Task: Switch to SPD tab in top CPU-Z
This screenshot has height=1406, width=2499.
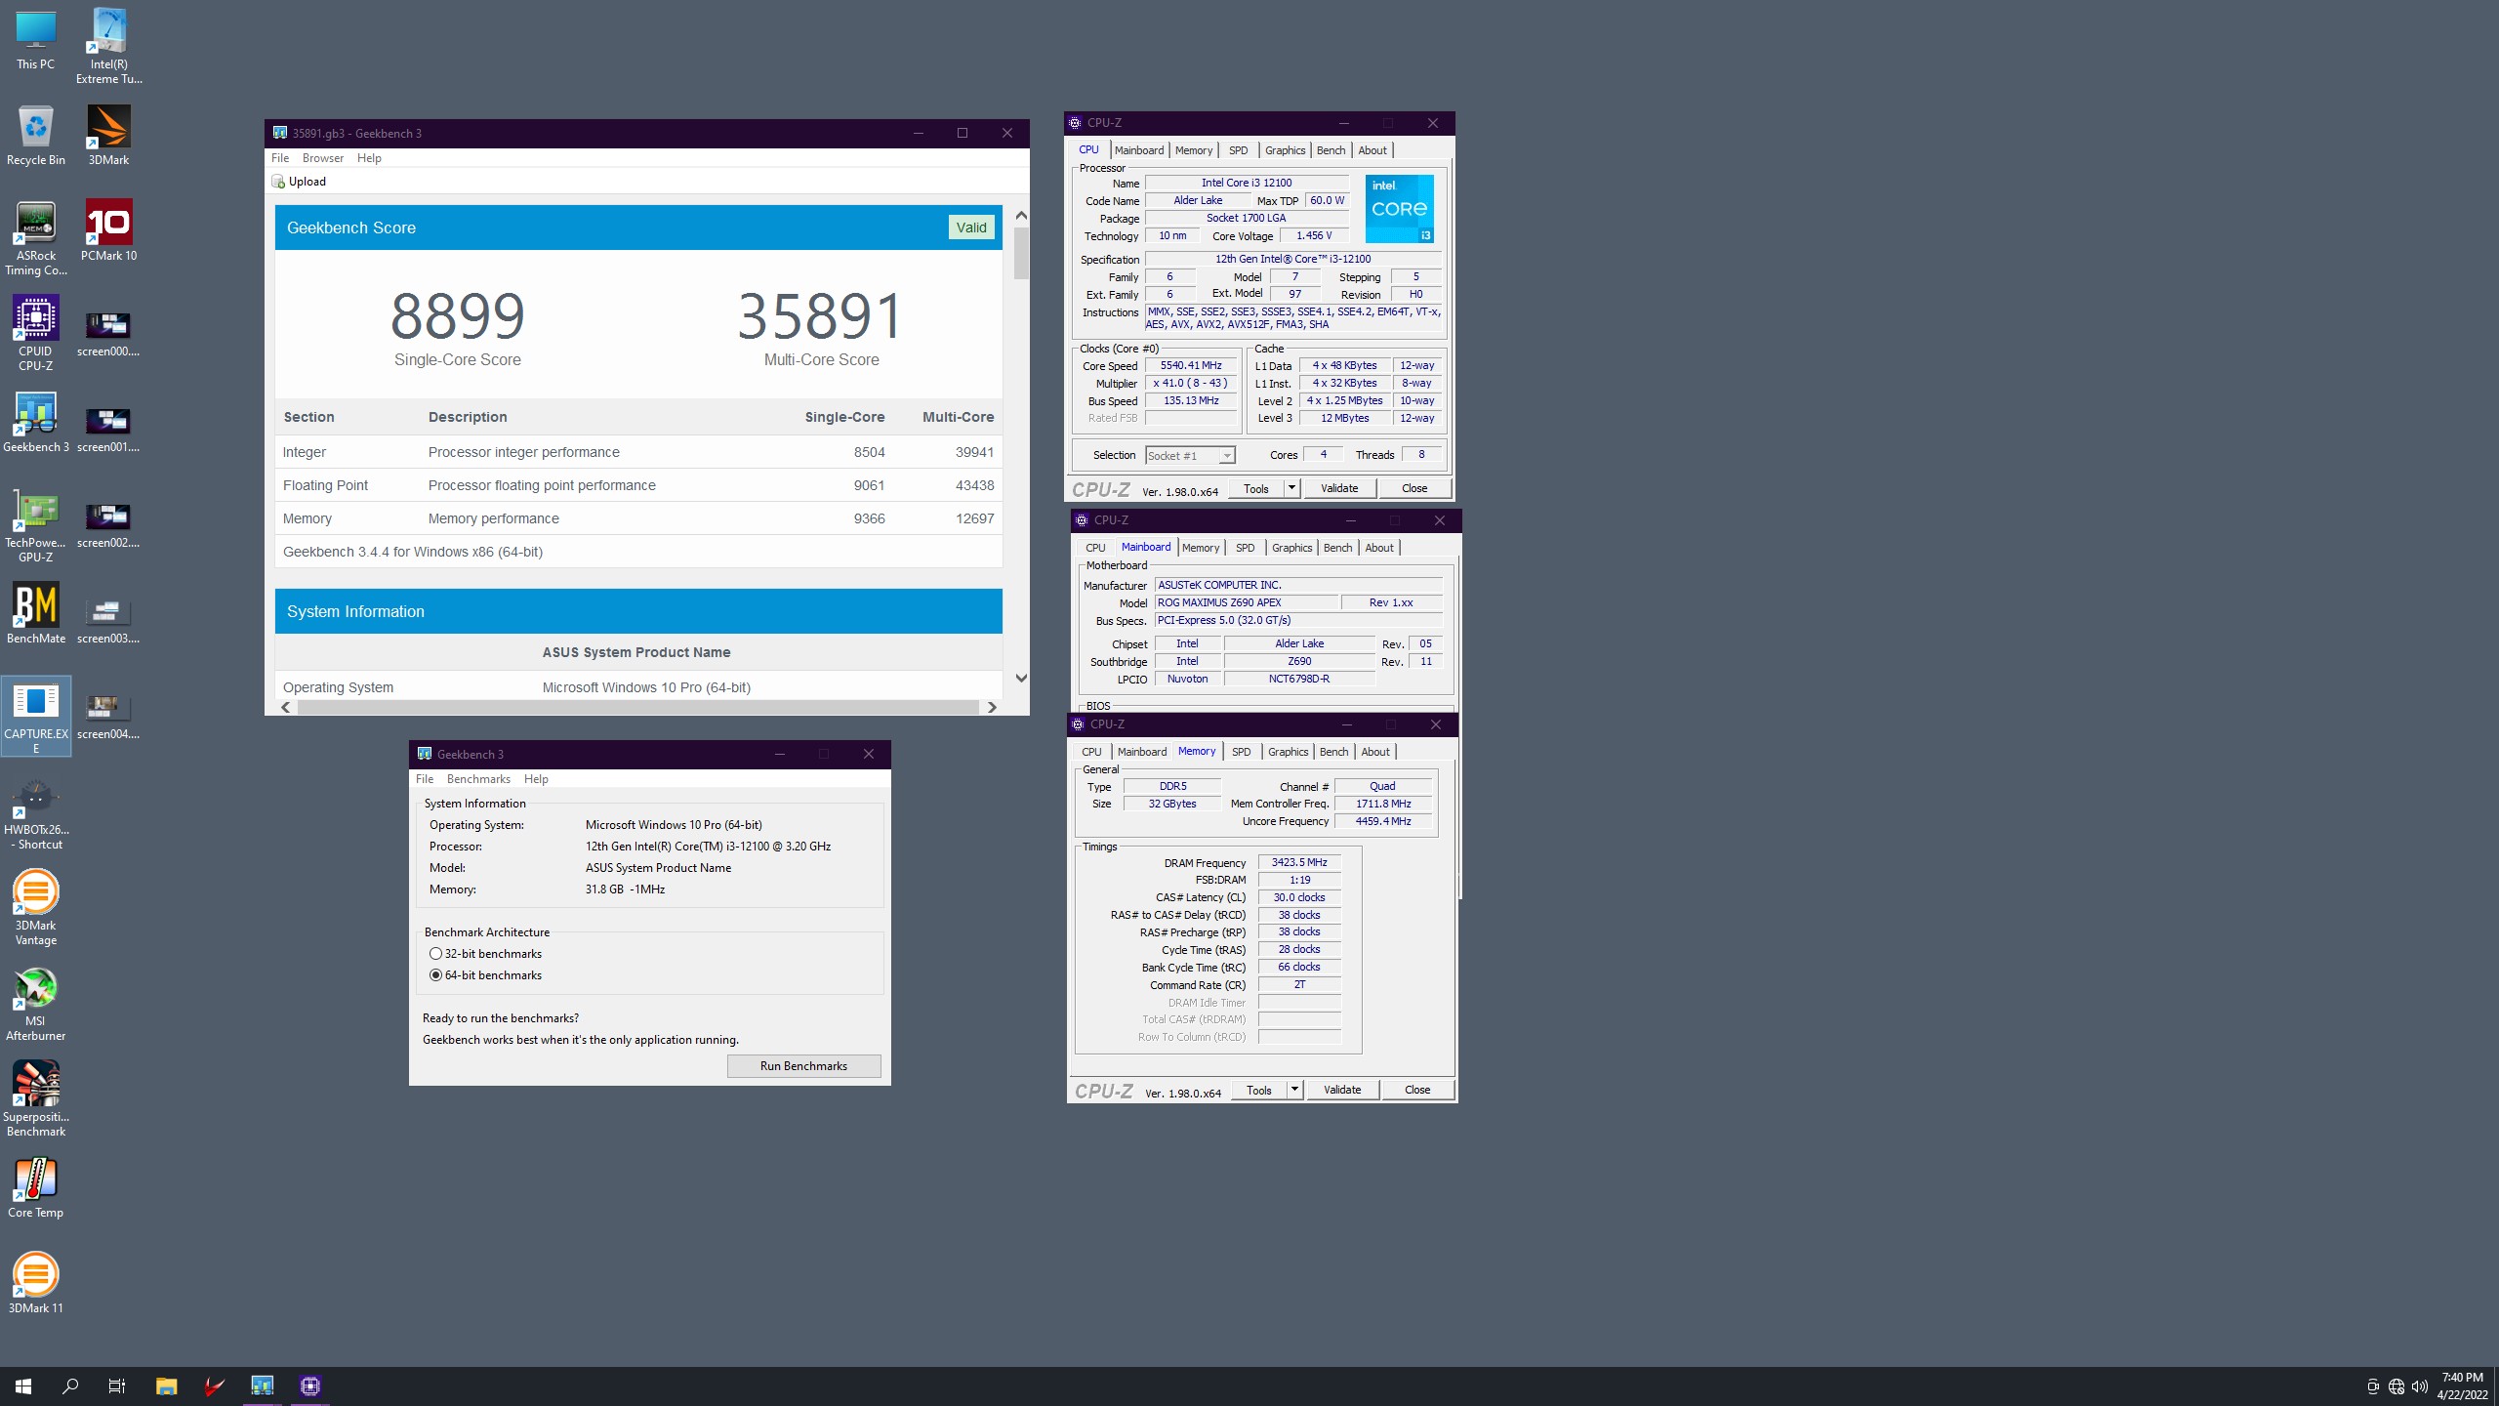Action: pos(1238,150)
